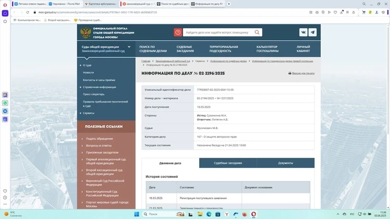This screenshot has height=219, width=390.
Task: Click the heart bookmarks icon in sidebar
Action: [x=5, y=190]
